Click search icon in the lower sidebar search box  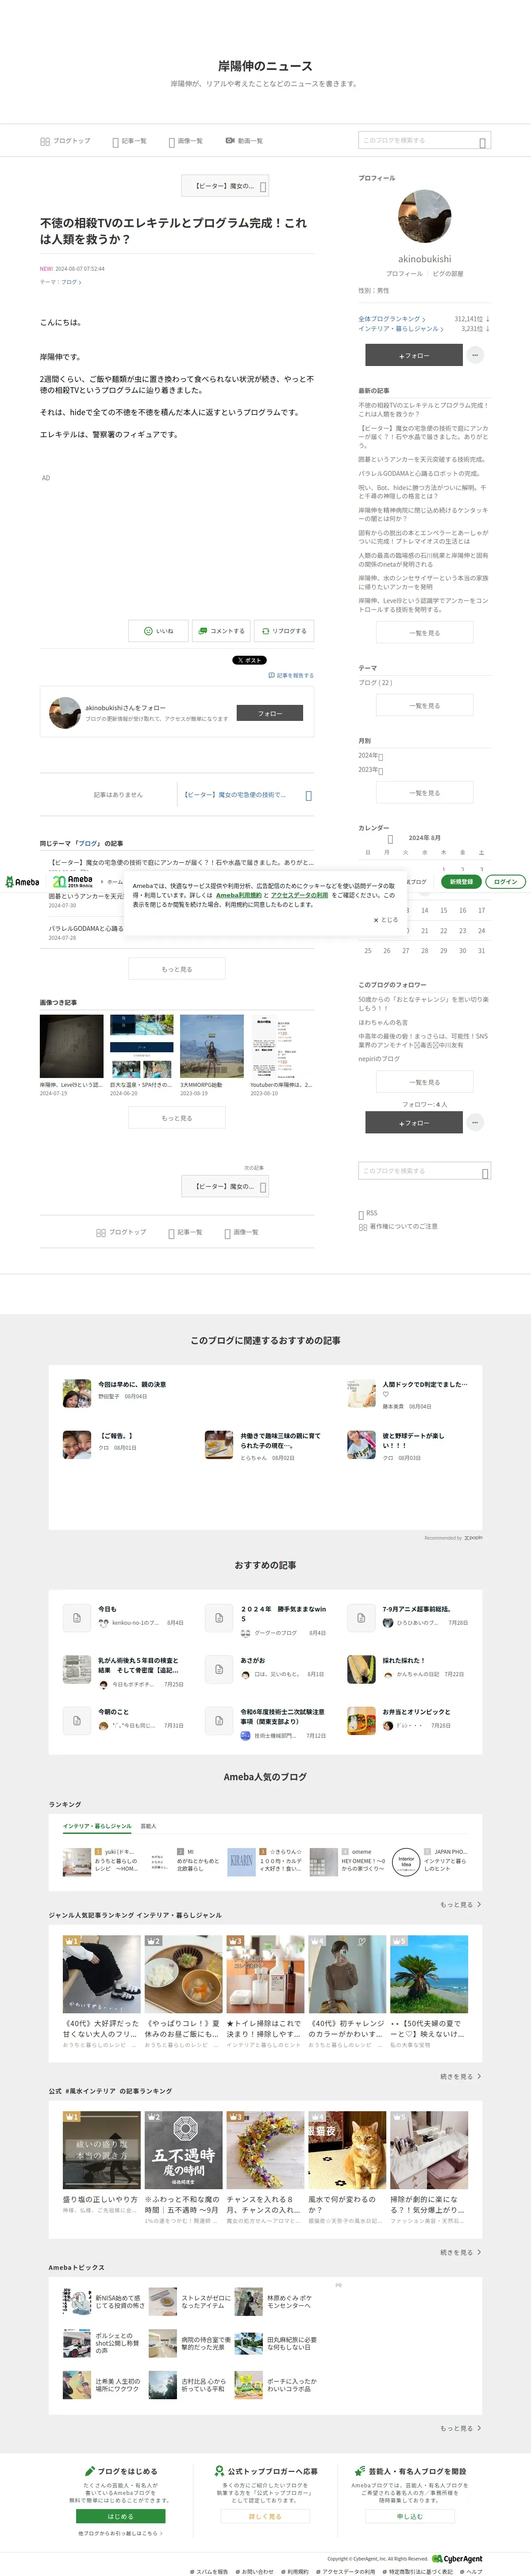[x=485, y=1172]
